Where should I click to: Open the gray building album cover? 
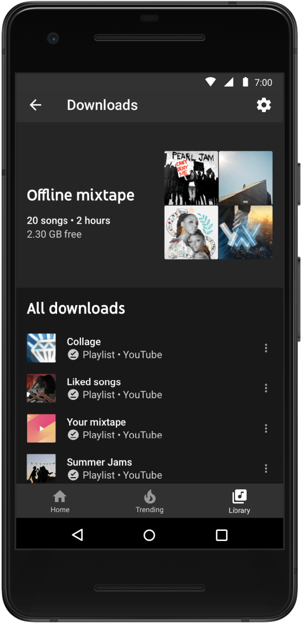(246, 178)
